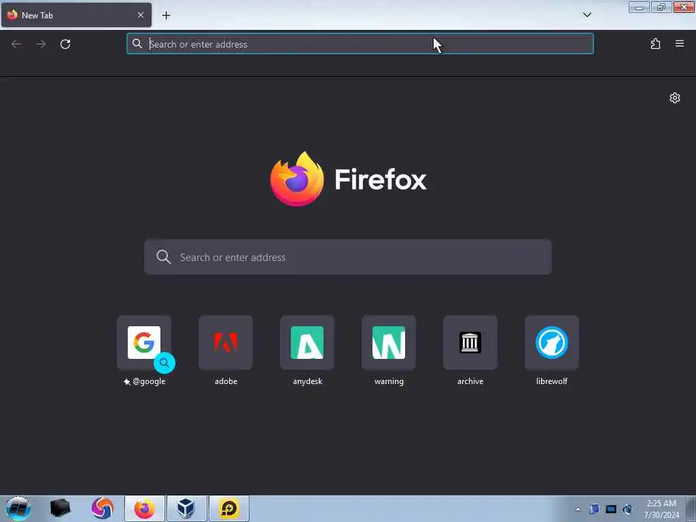Image resolution: width=696 pixels, height=522 pixels.
Task: Click the blue flag icon in the system tray
Action: coord(594,509)
